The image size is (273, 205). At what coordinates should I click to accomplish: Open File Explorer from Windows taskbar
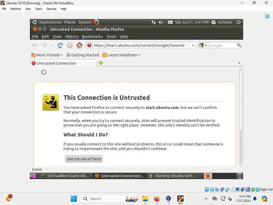[x=145, y=199]
